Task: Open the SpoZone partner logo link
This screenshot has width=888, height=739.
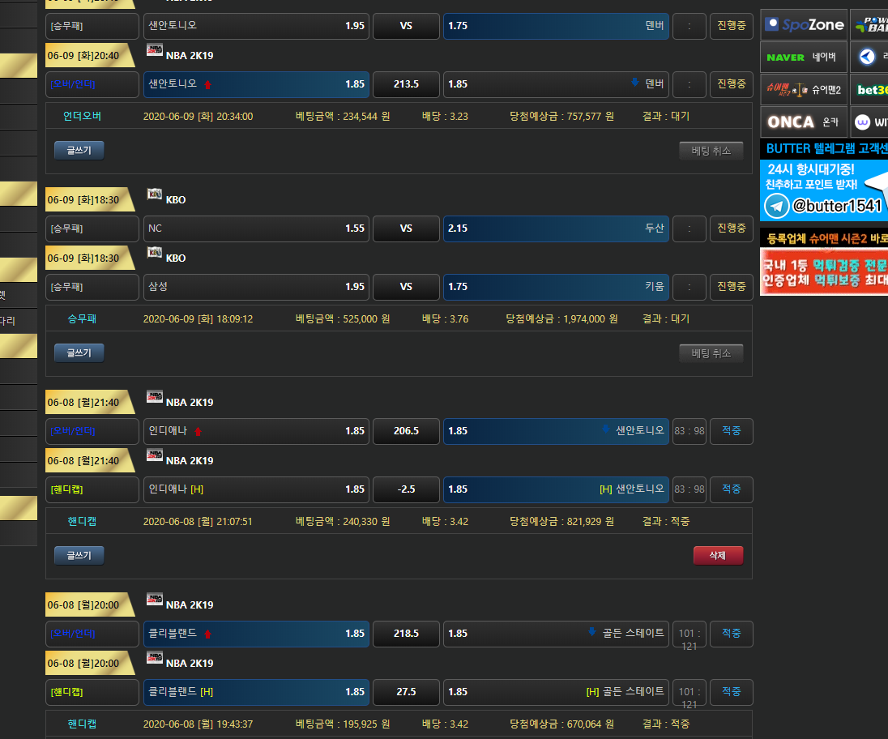Action: (x=804, y=25)
